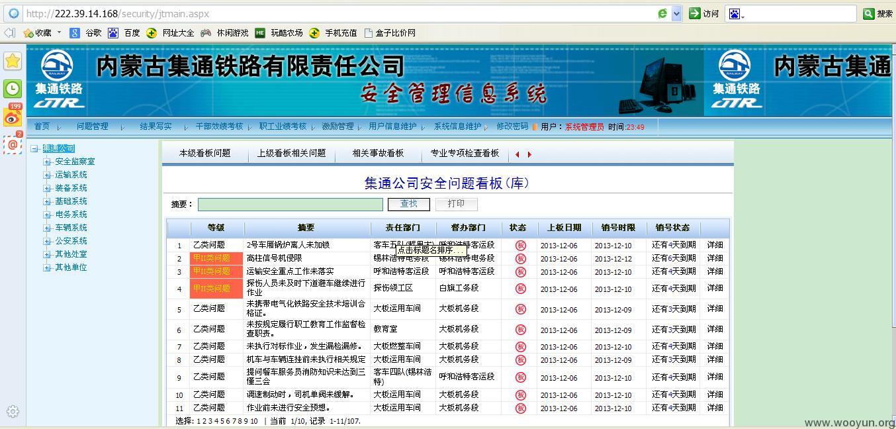The width and height of the screenshot is (896, 429).
Task: Open the 干部效绩考核 menu
Action: click(x=219, y=126)
